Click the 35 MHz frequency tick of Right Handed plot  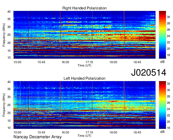tap(9, 19)
